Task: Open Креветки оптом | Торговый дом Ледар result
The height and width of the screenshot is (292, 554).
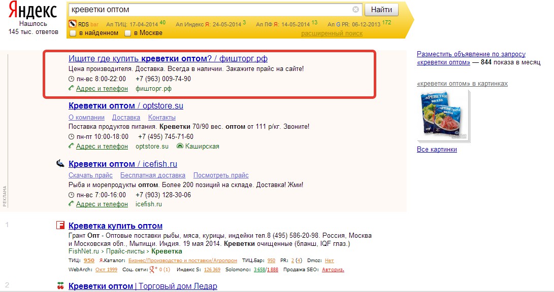Action: pos(143,286)
